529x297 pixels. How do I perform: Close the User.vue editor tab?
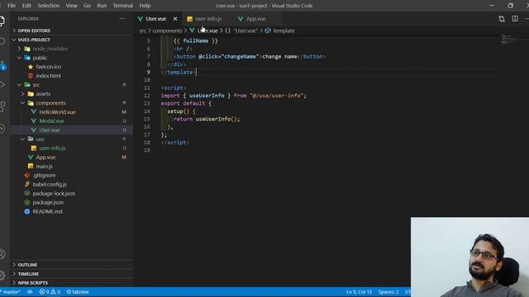[x=175, y=19]
